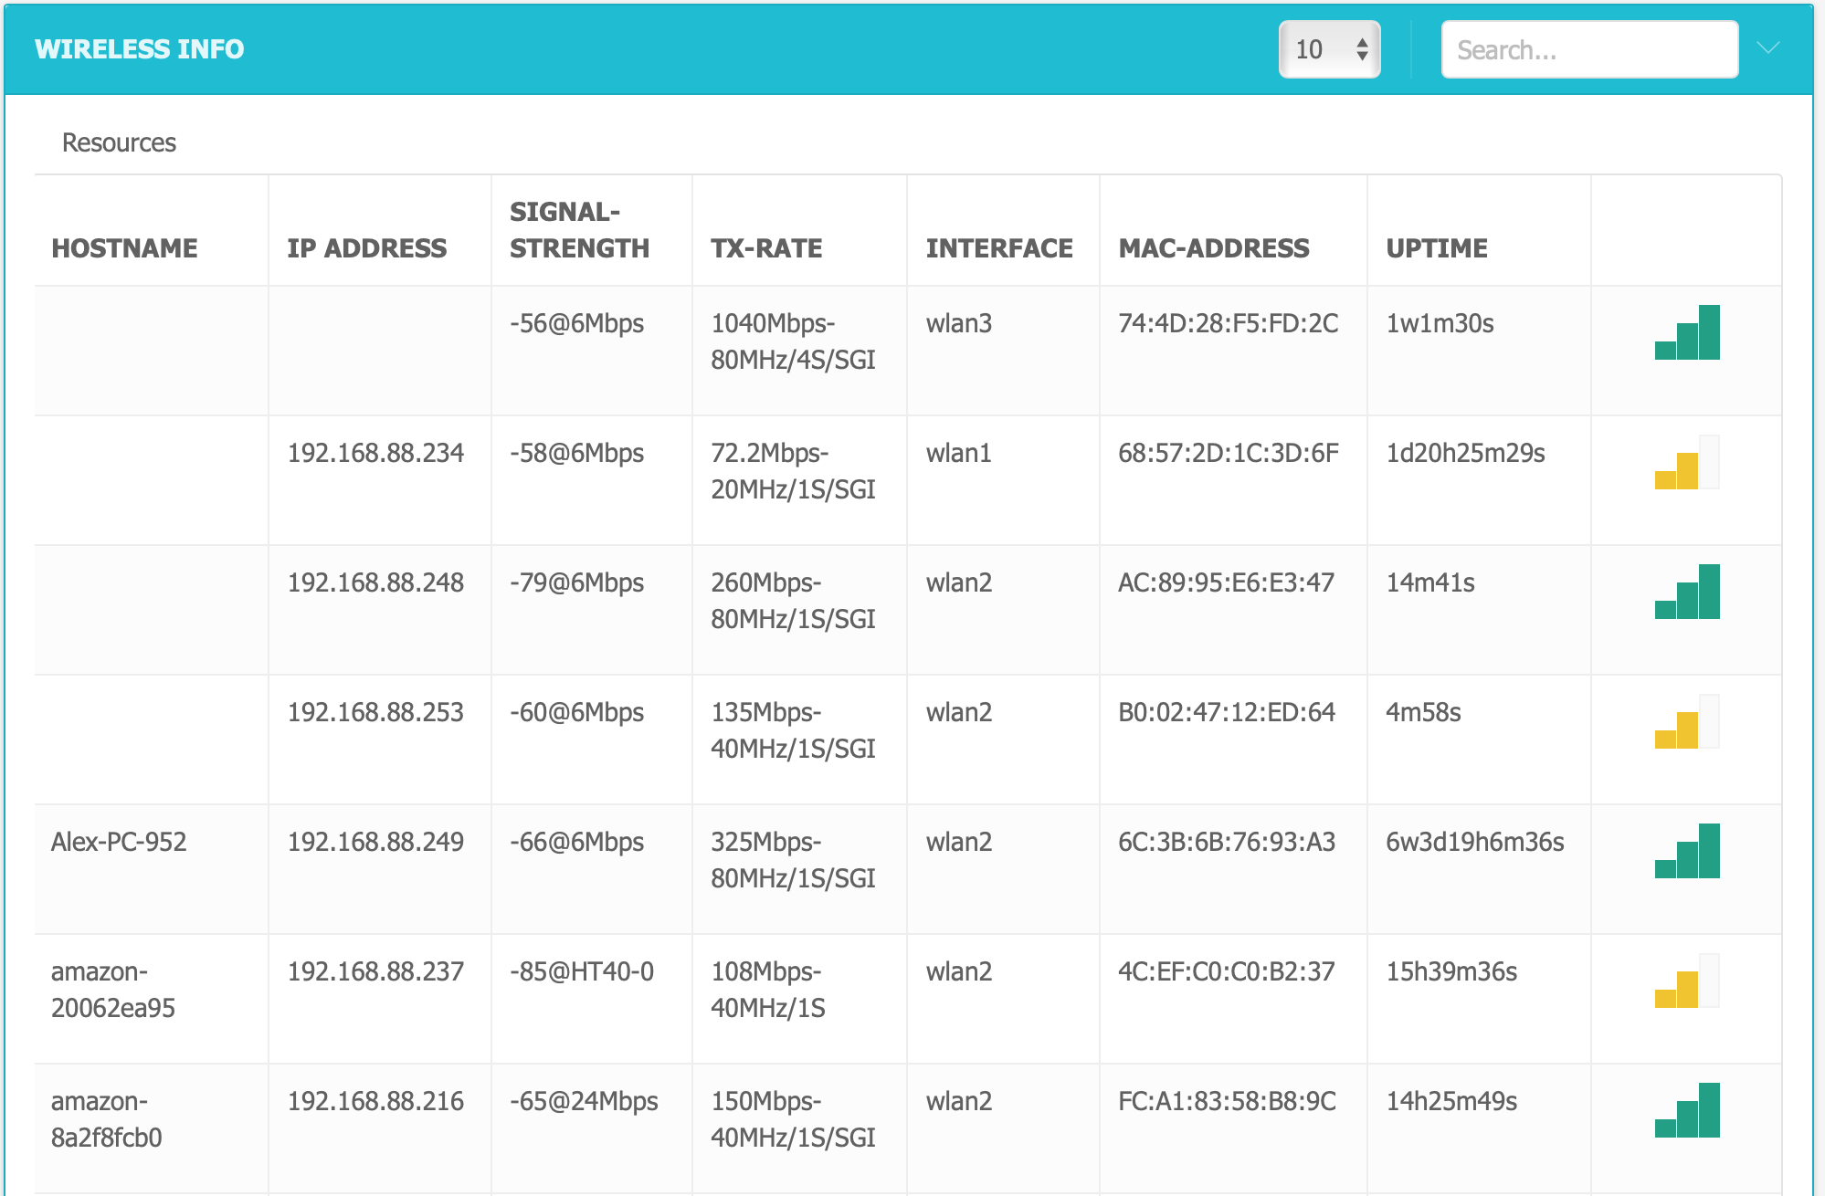Viewport: 1825px width, 1196px height.
Task: Click signal bars icon for 192.168.88.234
Action: pos(1687,462)
